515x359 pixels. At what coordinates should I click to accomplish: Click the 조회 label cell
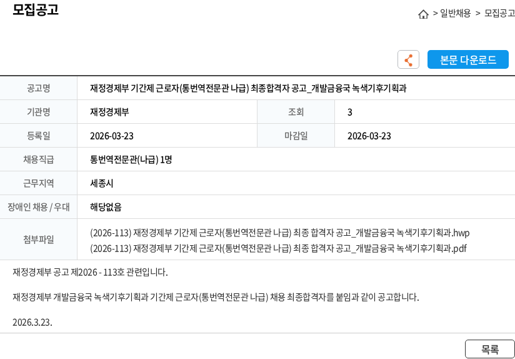click(296, 112)
